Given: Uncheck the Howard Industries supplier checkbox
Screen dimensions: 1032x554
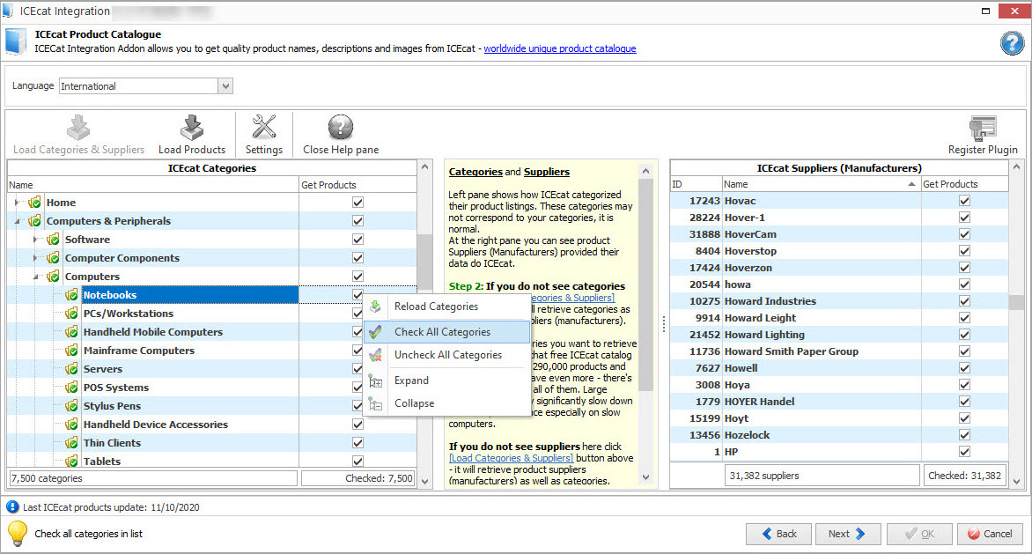Looking at the screenshot, I should 964,300.
